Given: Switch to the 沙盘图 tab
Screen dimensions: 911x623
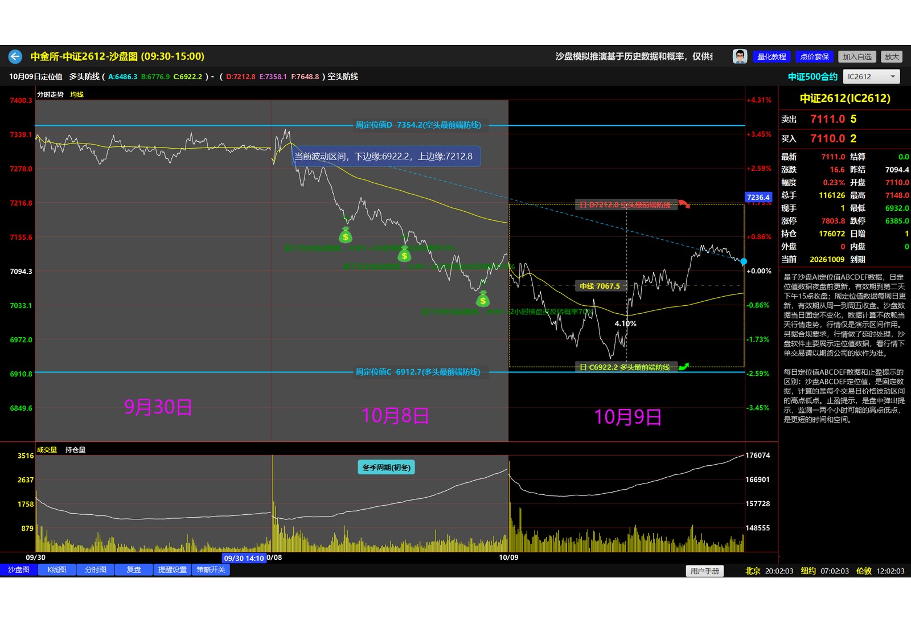Looking at the screenshot, I should coord(18,569).
